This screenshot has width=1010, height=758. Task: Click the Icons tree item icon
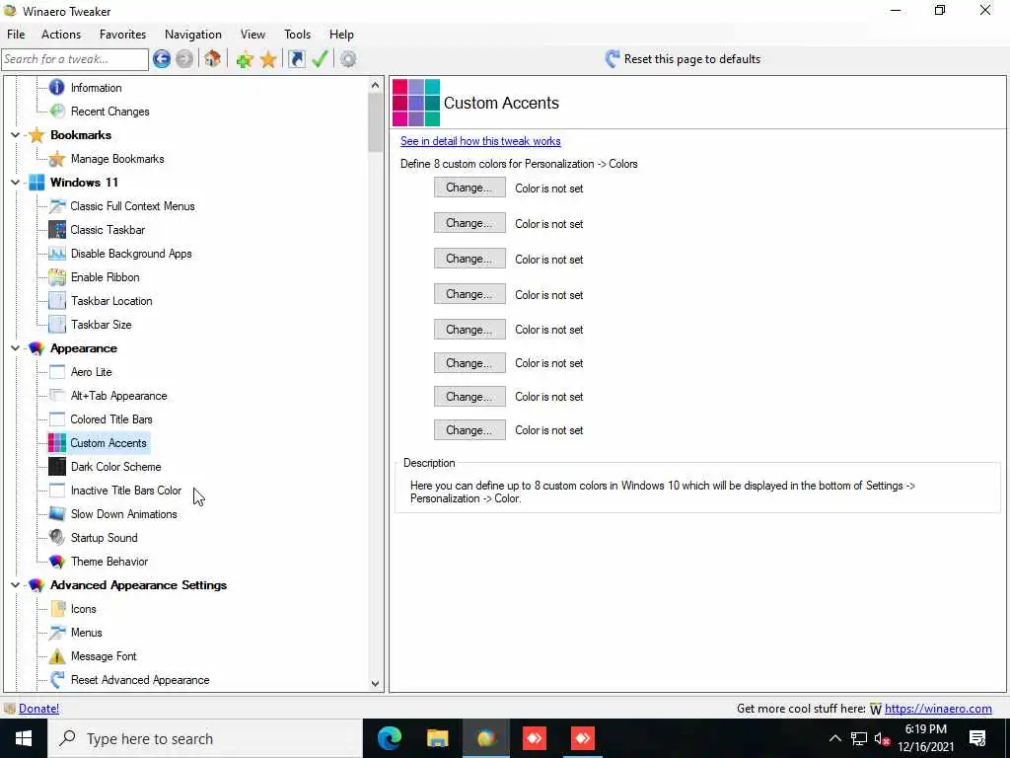[x=56, y=608]
